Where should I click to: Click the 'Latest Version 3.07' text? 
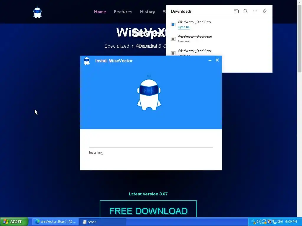(x=148, y=194)
